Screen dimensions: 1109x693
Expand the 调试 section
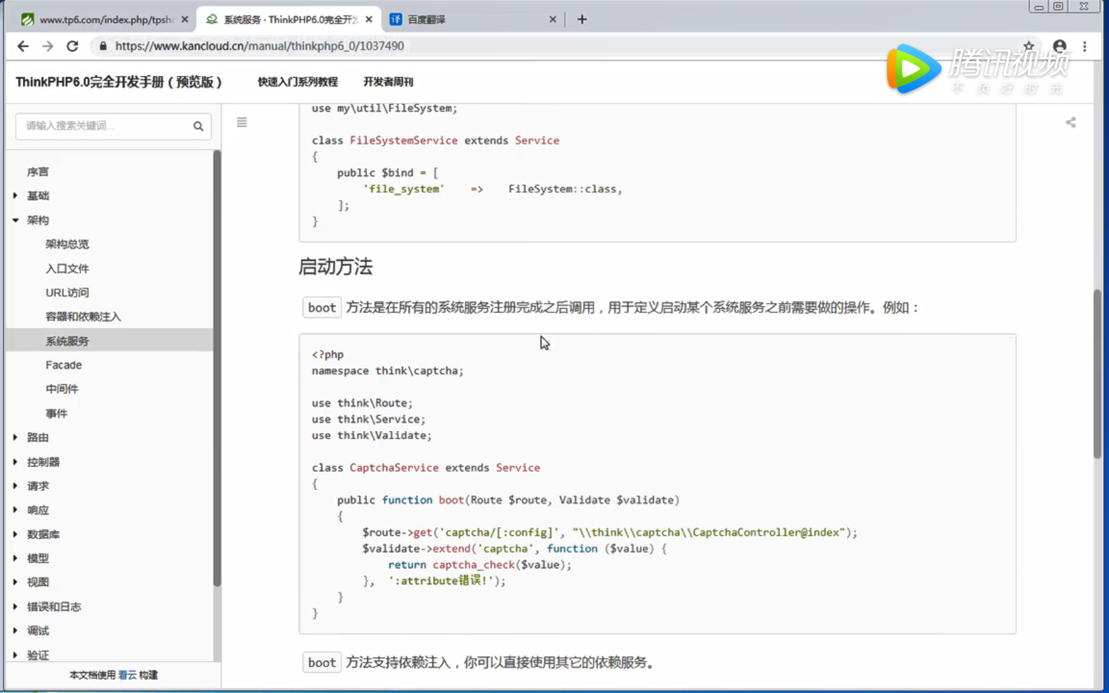38,630
